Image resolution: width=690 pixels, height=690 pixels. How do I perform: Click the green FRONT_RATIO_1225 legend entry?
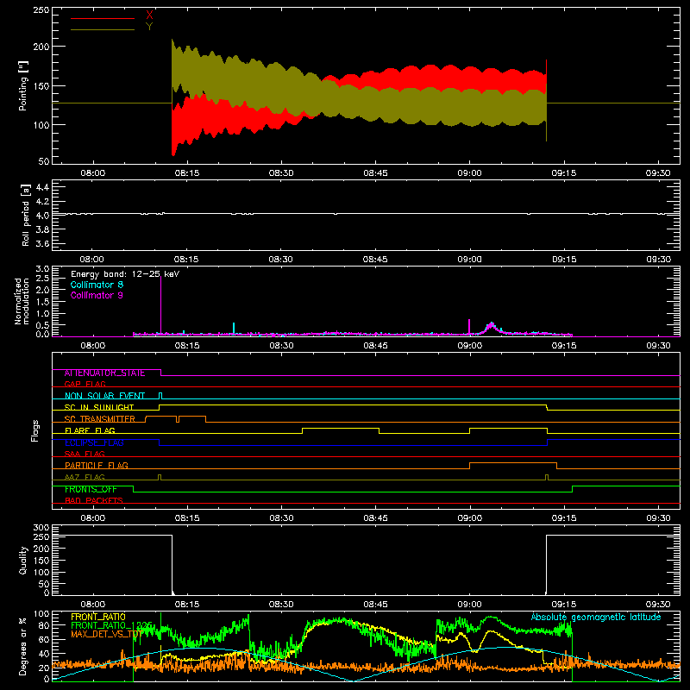coord(111,625)
